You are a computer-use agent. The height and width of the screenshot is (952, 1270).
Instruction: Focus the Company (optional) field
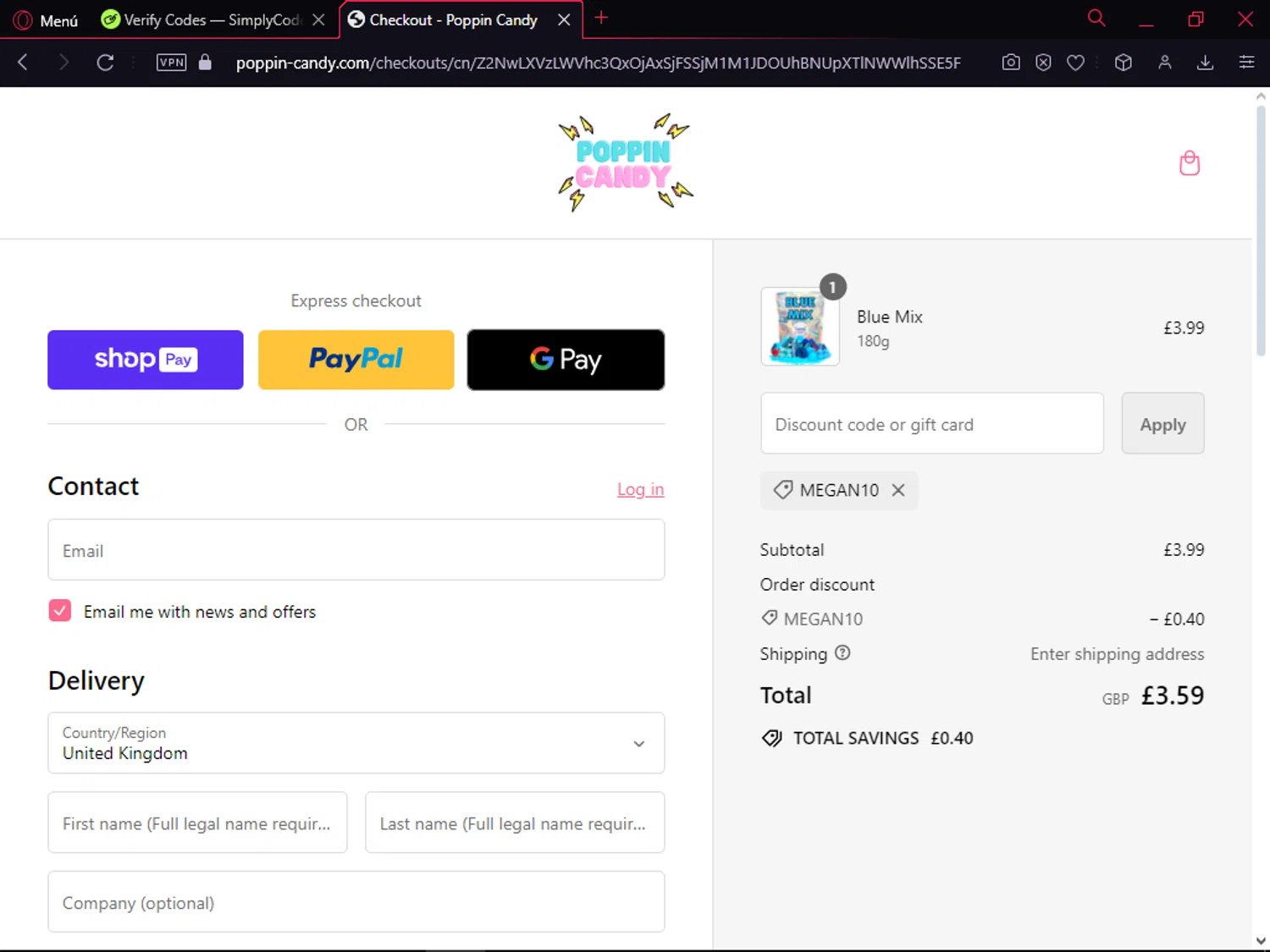tap(356, 902)
